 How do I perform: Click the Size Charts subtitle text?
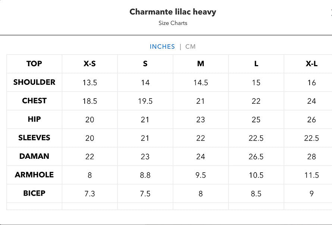(x=173, y=23)
